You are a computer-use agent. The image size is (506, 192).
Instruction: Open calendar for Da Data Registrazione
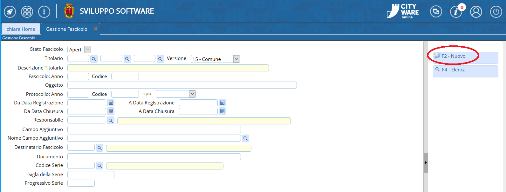[111, 103]
